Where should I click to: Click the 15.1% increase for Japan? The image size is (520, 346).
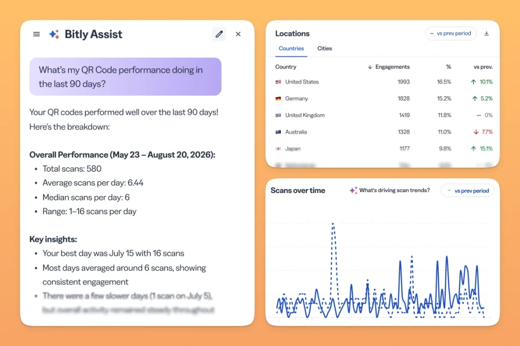tap(482, 148)
